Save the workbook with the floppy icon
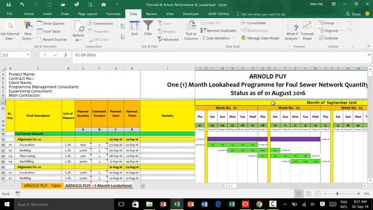This screenshot has width=373, height=210. [x=9, y=5]
